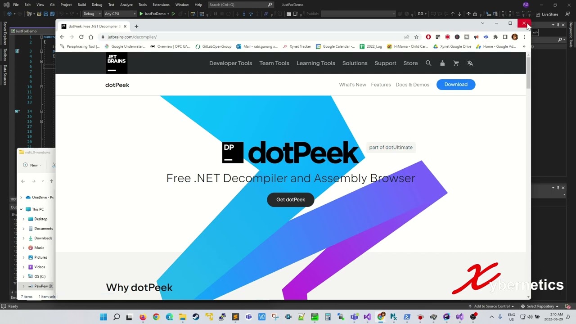Share this page from the address bar
576x324 pixels.
(407, 37)
